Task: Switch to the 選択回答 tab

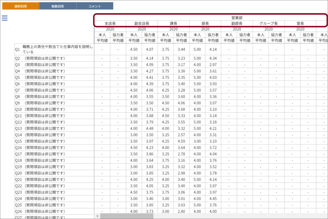Action: pos(21,6)
